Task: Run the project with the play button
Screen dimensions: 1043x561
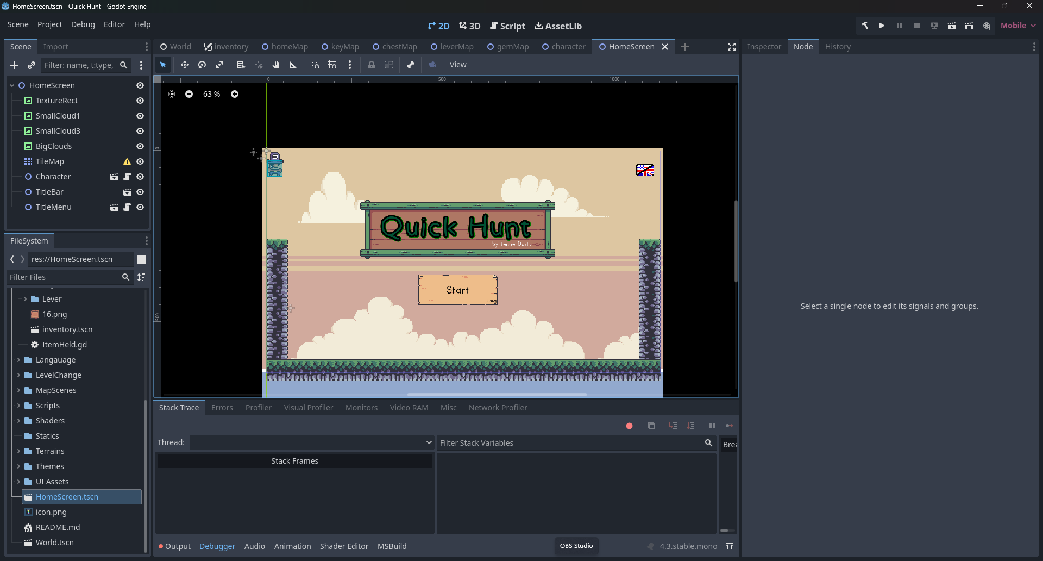Action: (x=882, y=26)
